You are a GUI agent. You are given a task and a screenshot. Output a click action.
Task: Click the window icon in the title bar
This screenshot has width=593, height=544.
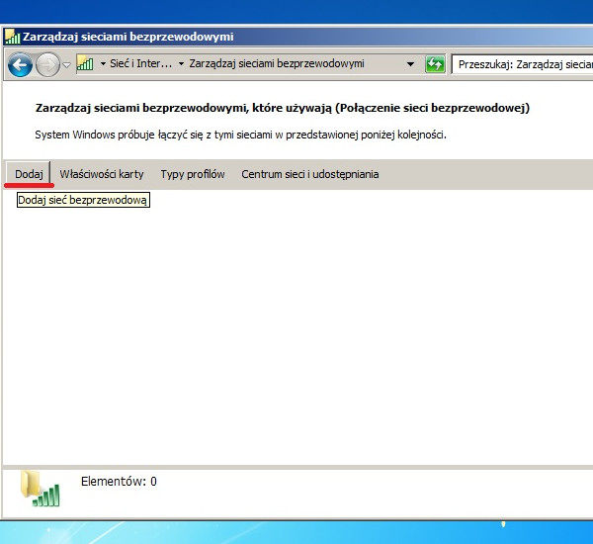click(x=12, y=37)
